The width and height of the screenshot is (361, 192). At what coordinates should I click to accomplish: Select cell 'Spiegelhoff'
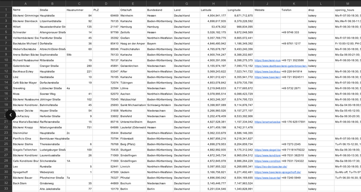[x=26, y=172]
